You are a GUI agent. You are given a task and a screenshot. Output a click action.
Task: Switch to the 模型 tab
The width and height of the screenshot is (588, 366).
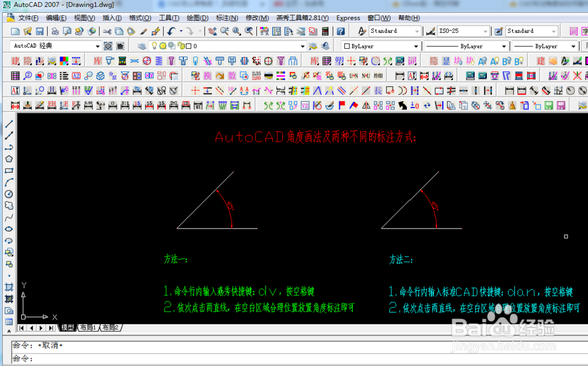point(68,328)
